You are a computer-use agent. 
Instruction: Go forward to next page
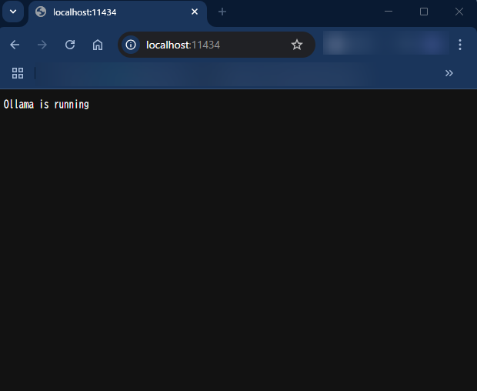[42, 45]
